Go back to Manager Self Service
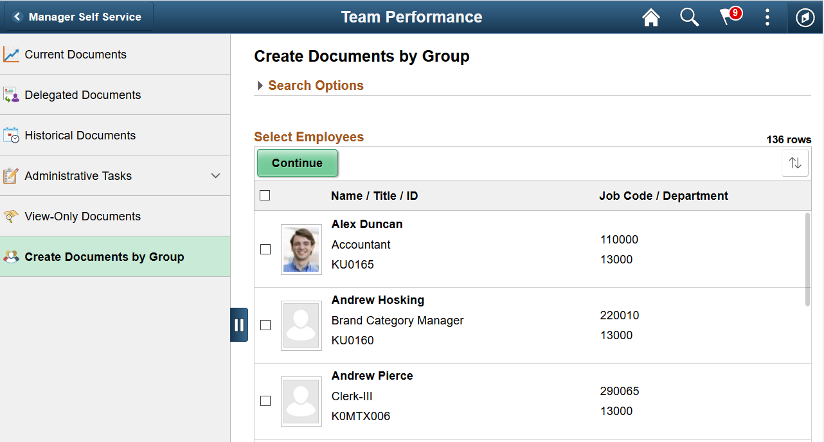824x442 pixels. tap(79, 17)
